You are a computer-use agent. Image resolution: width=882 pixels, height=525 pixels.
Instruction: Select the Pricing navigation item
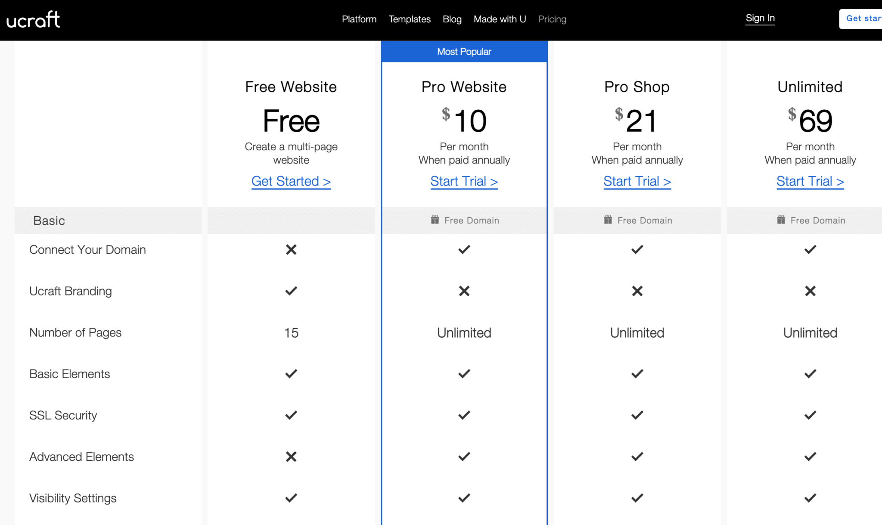tap(552, 19)
